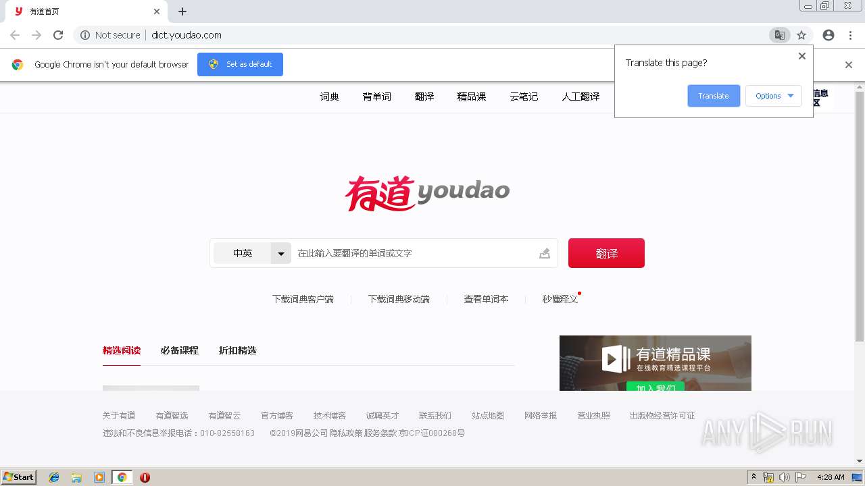Screen dimensions: 865x486
Task: Click the 联系我们 footer link
Action: point(435,415)
